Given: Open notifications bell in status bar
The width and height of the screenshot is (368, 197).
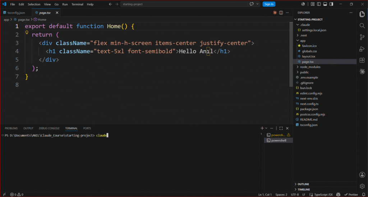Looking at the screenshot, I should (x=364, y=194).
